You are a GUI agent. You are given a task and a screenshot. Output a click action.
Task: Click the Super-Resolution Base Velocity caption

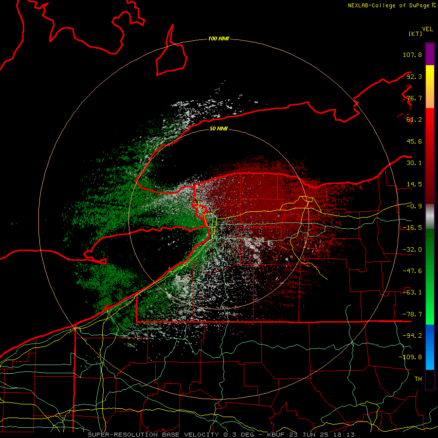(x=221, y=435)
